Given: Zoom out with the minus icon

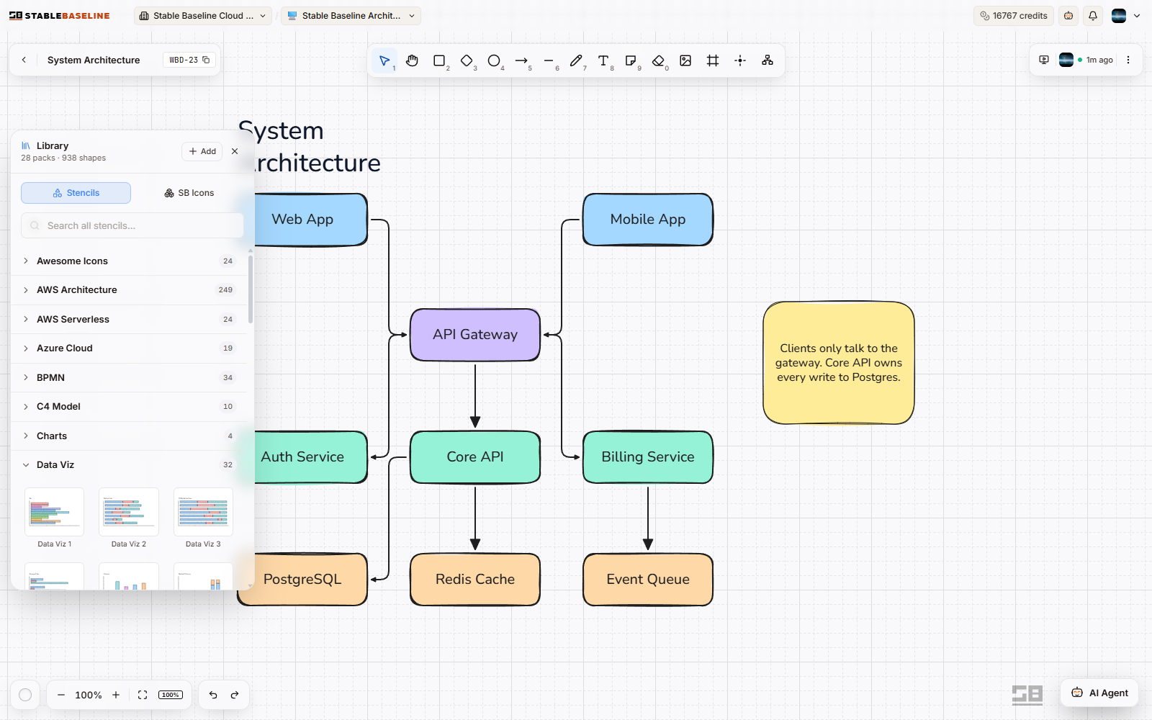Looking at the screenshot, I should coord(61,695).
